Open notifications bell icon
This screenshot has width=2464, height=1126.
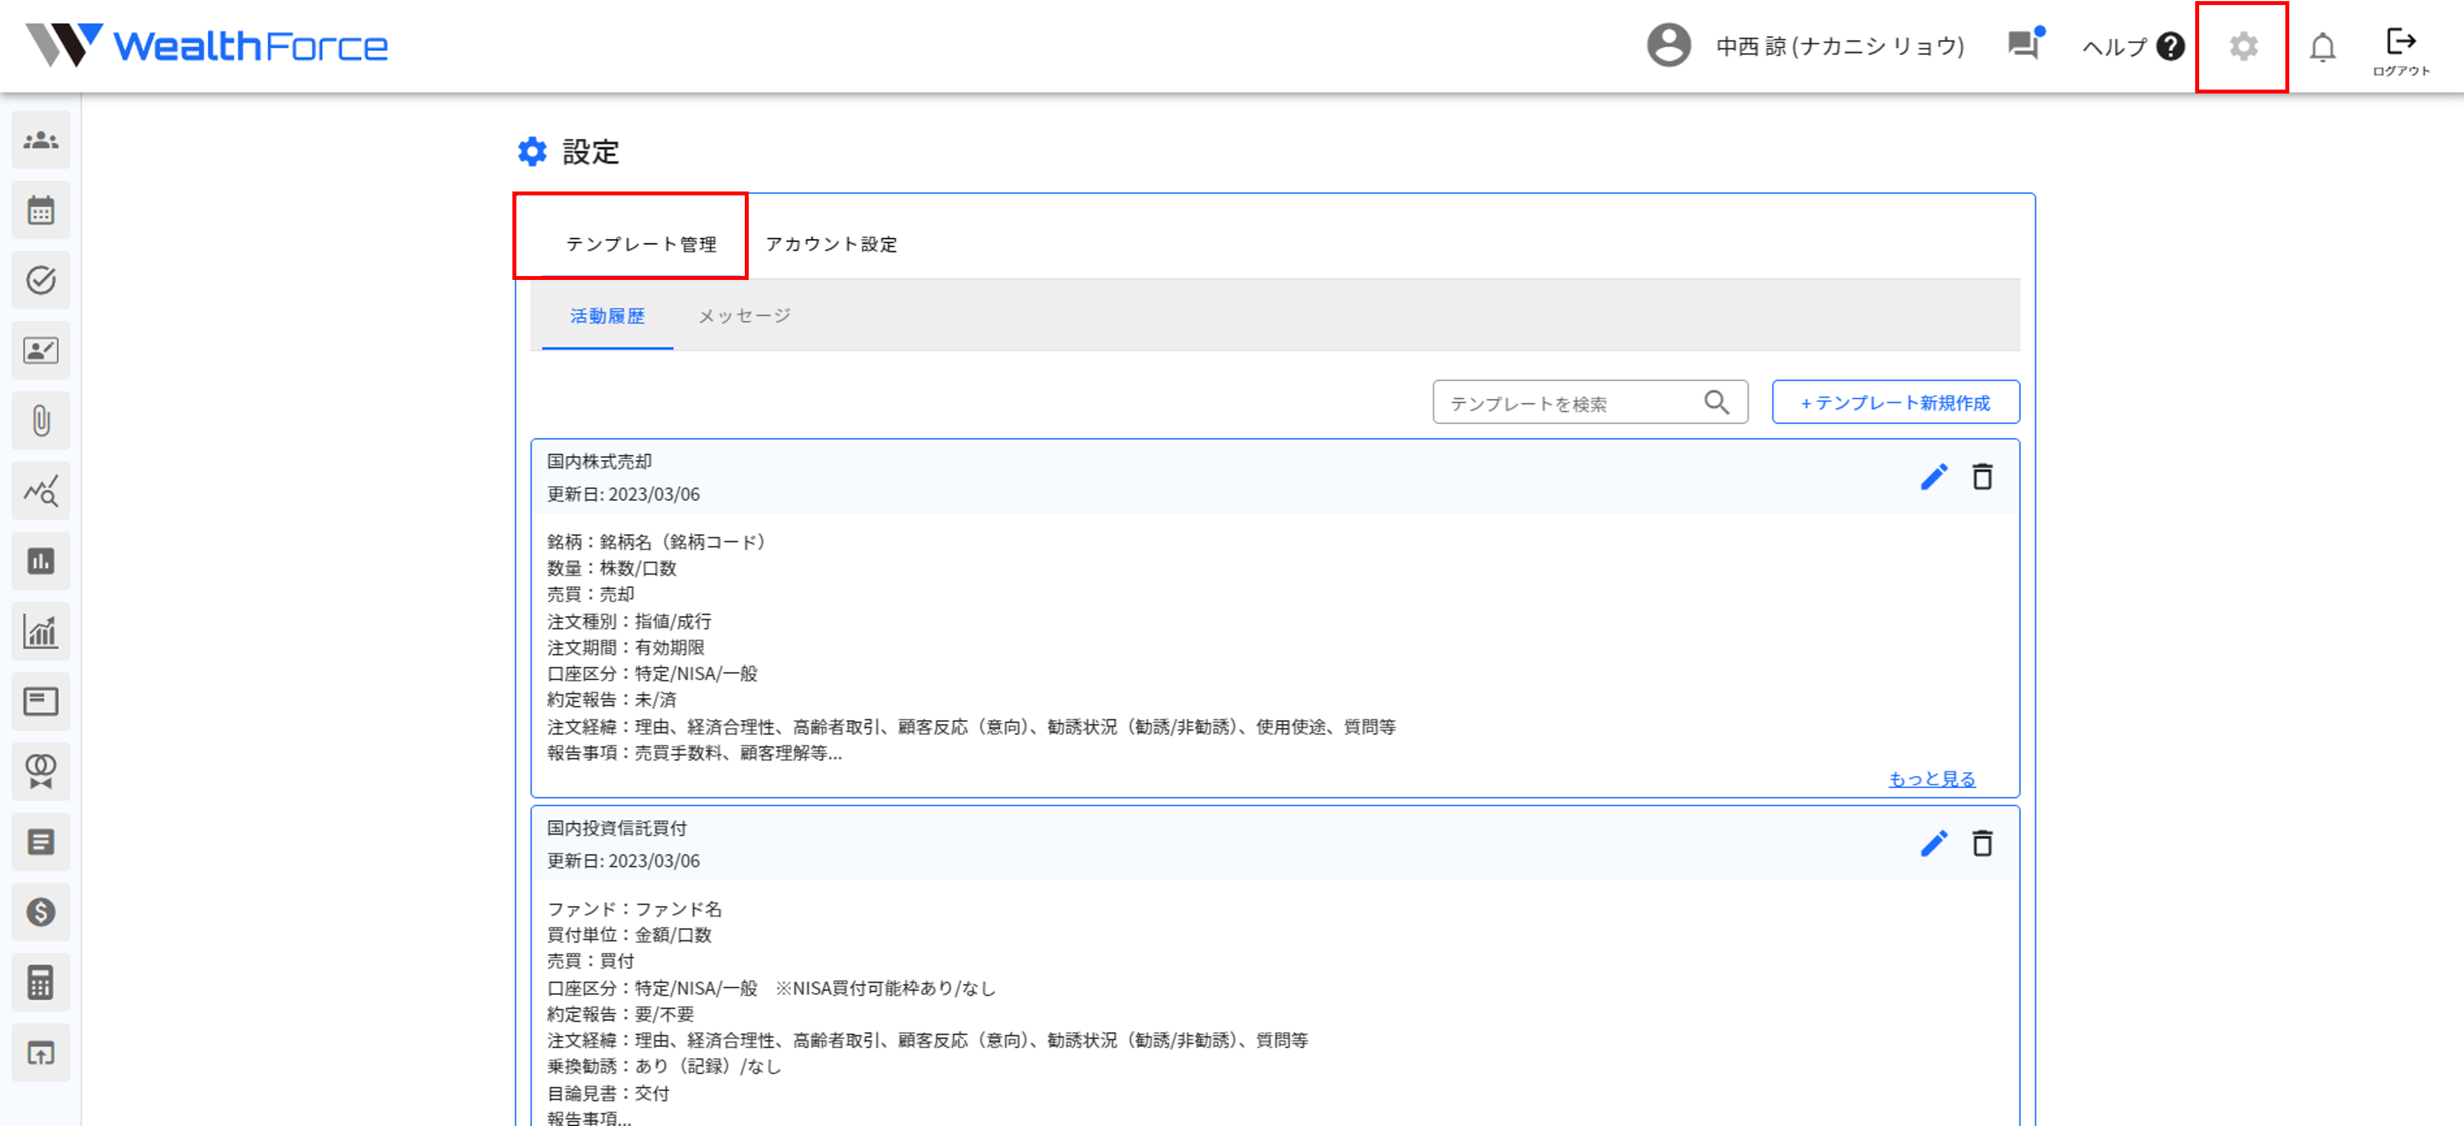2322,47
